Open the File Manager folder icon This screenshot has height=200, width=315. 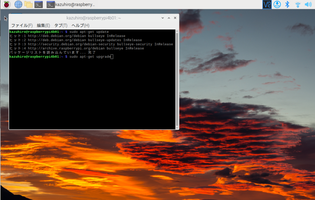point(28,4)
